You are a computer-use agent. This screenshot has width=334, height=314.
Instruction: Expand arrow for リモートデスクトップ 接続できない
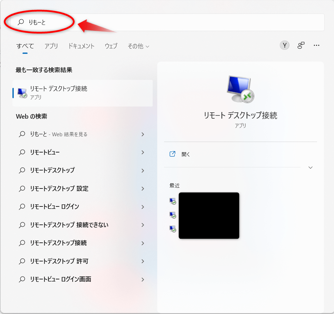(143, 225)
